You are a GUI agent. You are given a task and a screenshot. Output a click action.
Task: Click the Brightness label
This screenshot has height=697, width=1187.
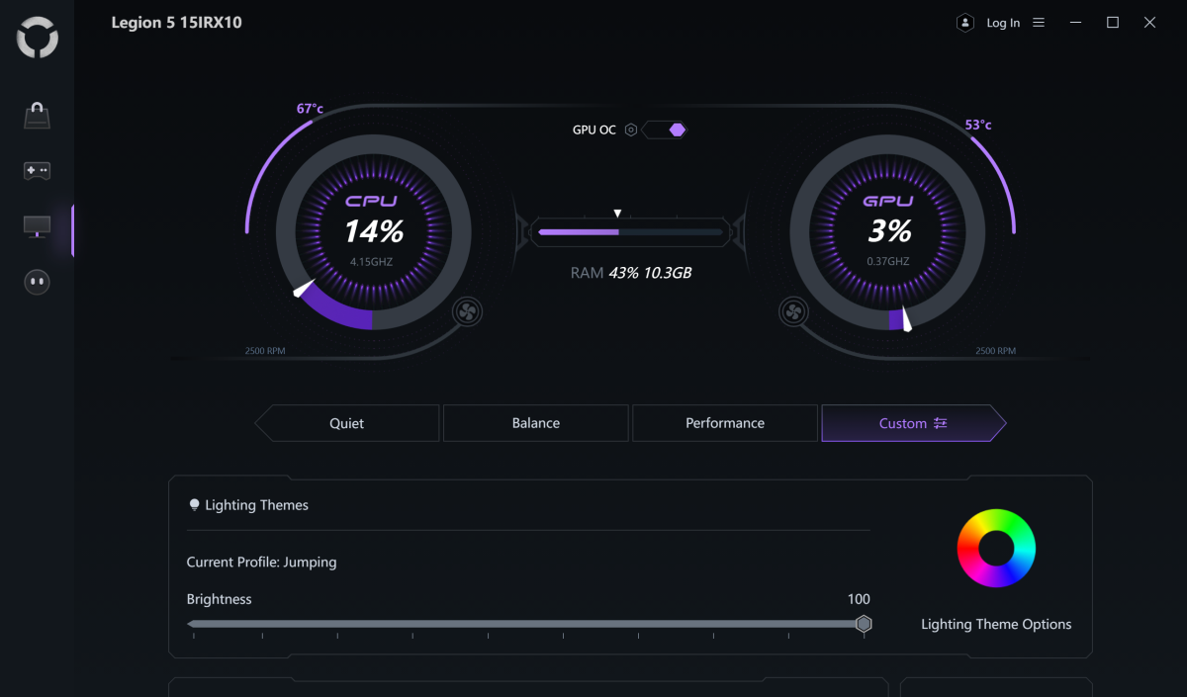(219, 599)
